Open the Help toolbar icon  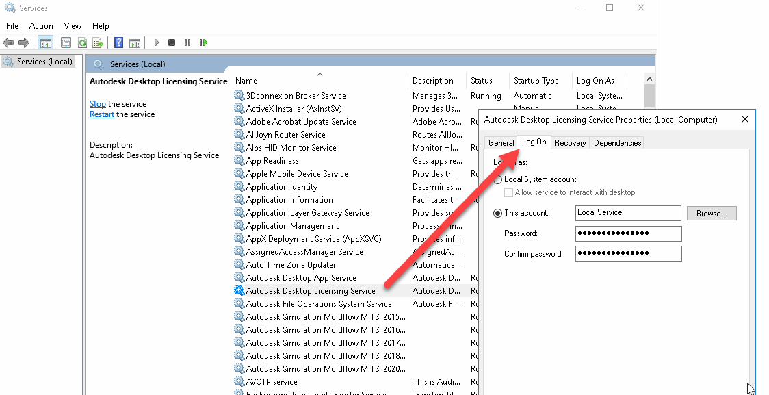click(118, 42)
